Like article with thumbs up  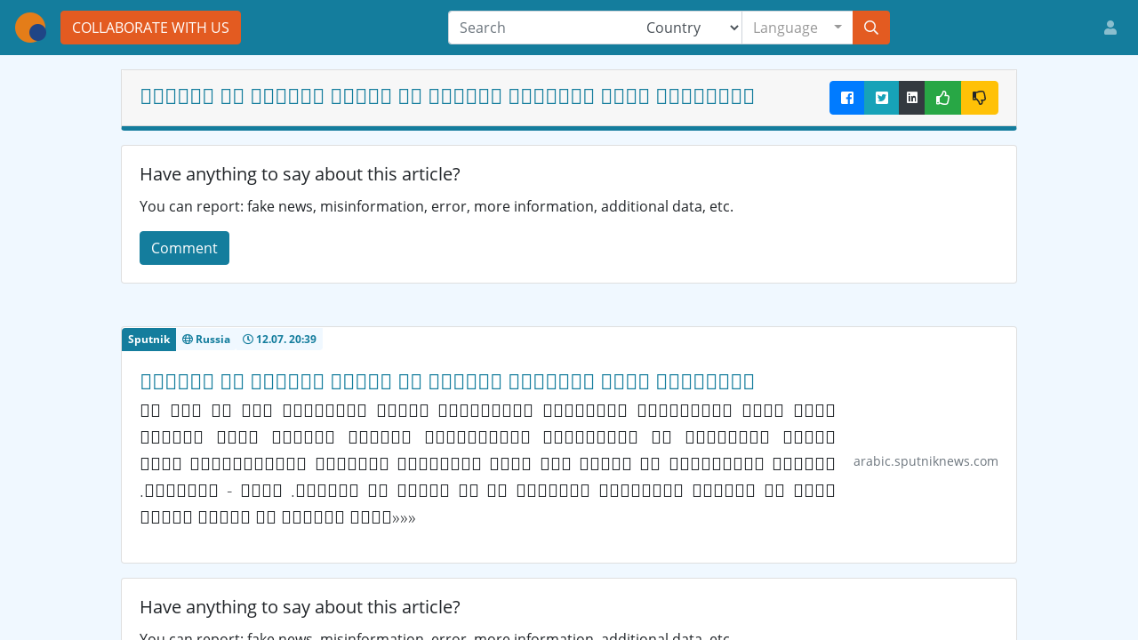click(x=942, y=98)
